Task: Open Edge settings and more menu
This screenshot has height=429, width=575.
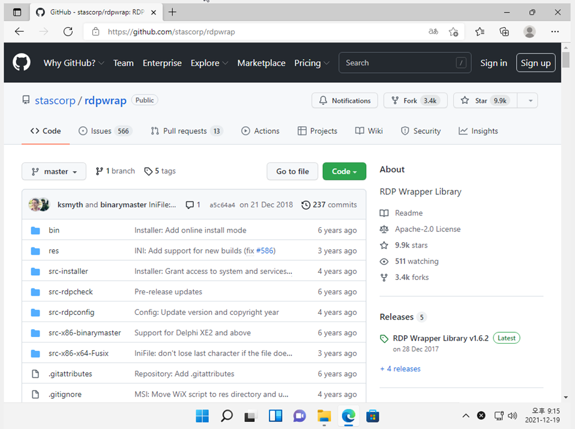Action: (x=555, y=32)
